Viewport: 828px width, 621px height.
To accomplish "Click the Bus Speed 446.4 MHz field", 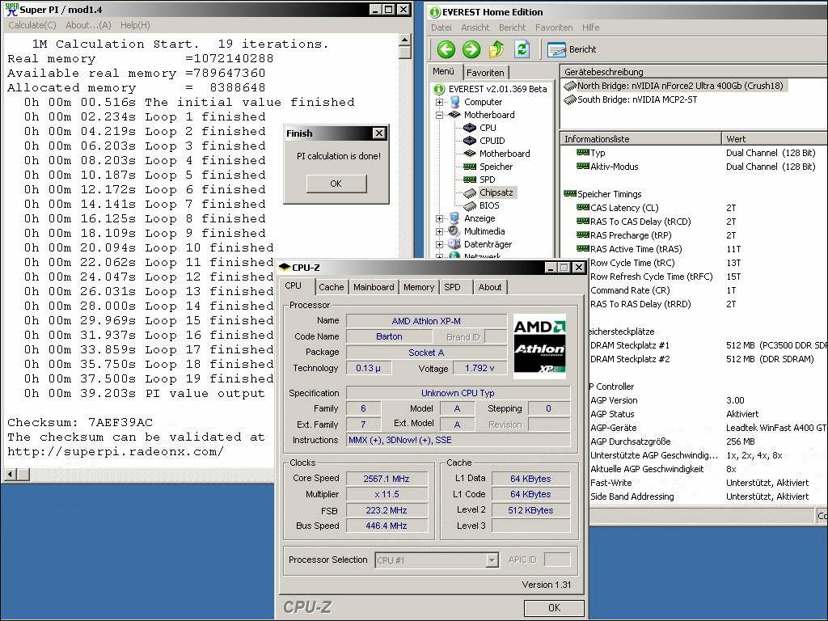I will point(387,526).
